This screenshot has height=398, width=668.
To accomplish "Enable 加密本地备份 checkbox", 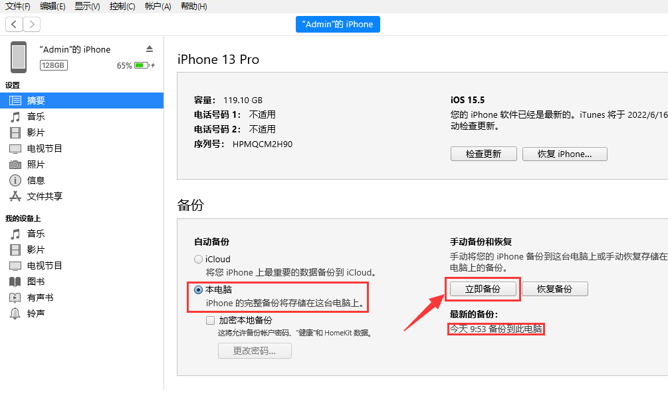I will click(x=210, y=320).
